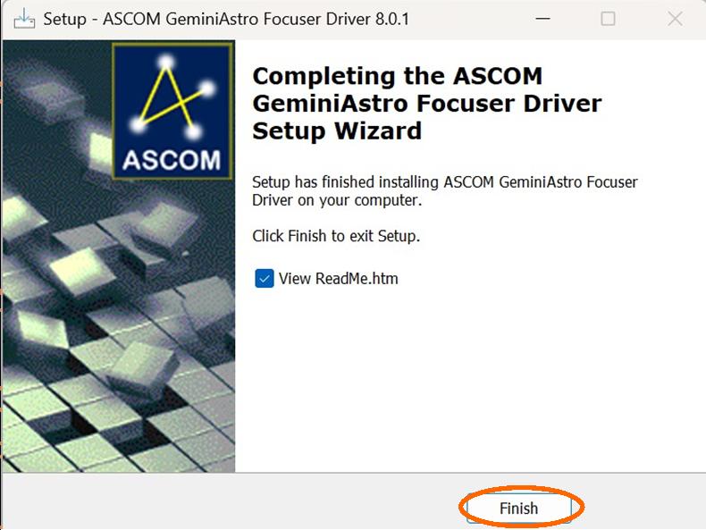Open the Setup installer icon system menu

pos(24,19)
